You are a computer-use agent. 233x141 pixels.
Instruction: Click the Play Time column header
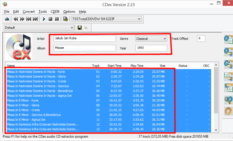tap(137, 66)
